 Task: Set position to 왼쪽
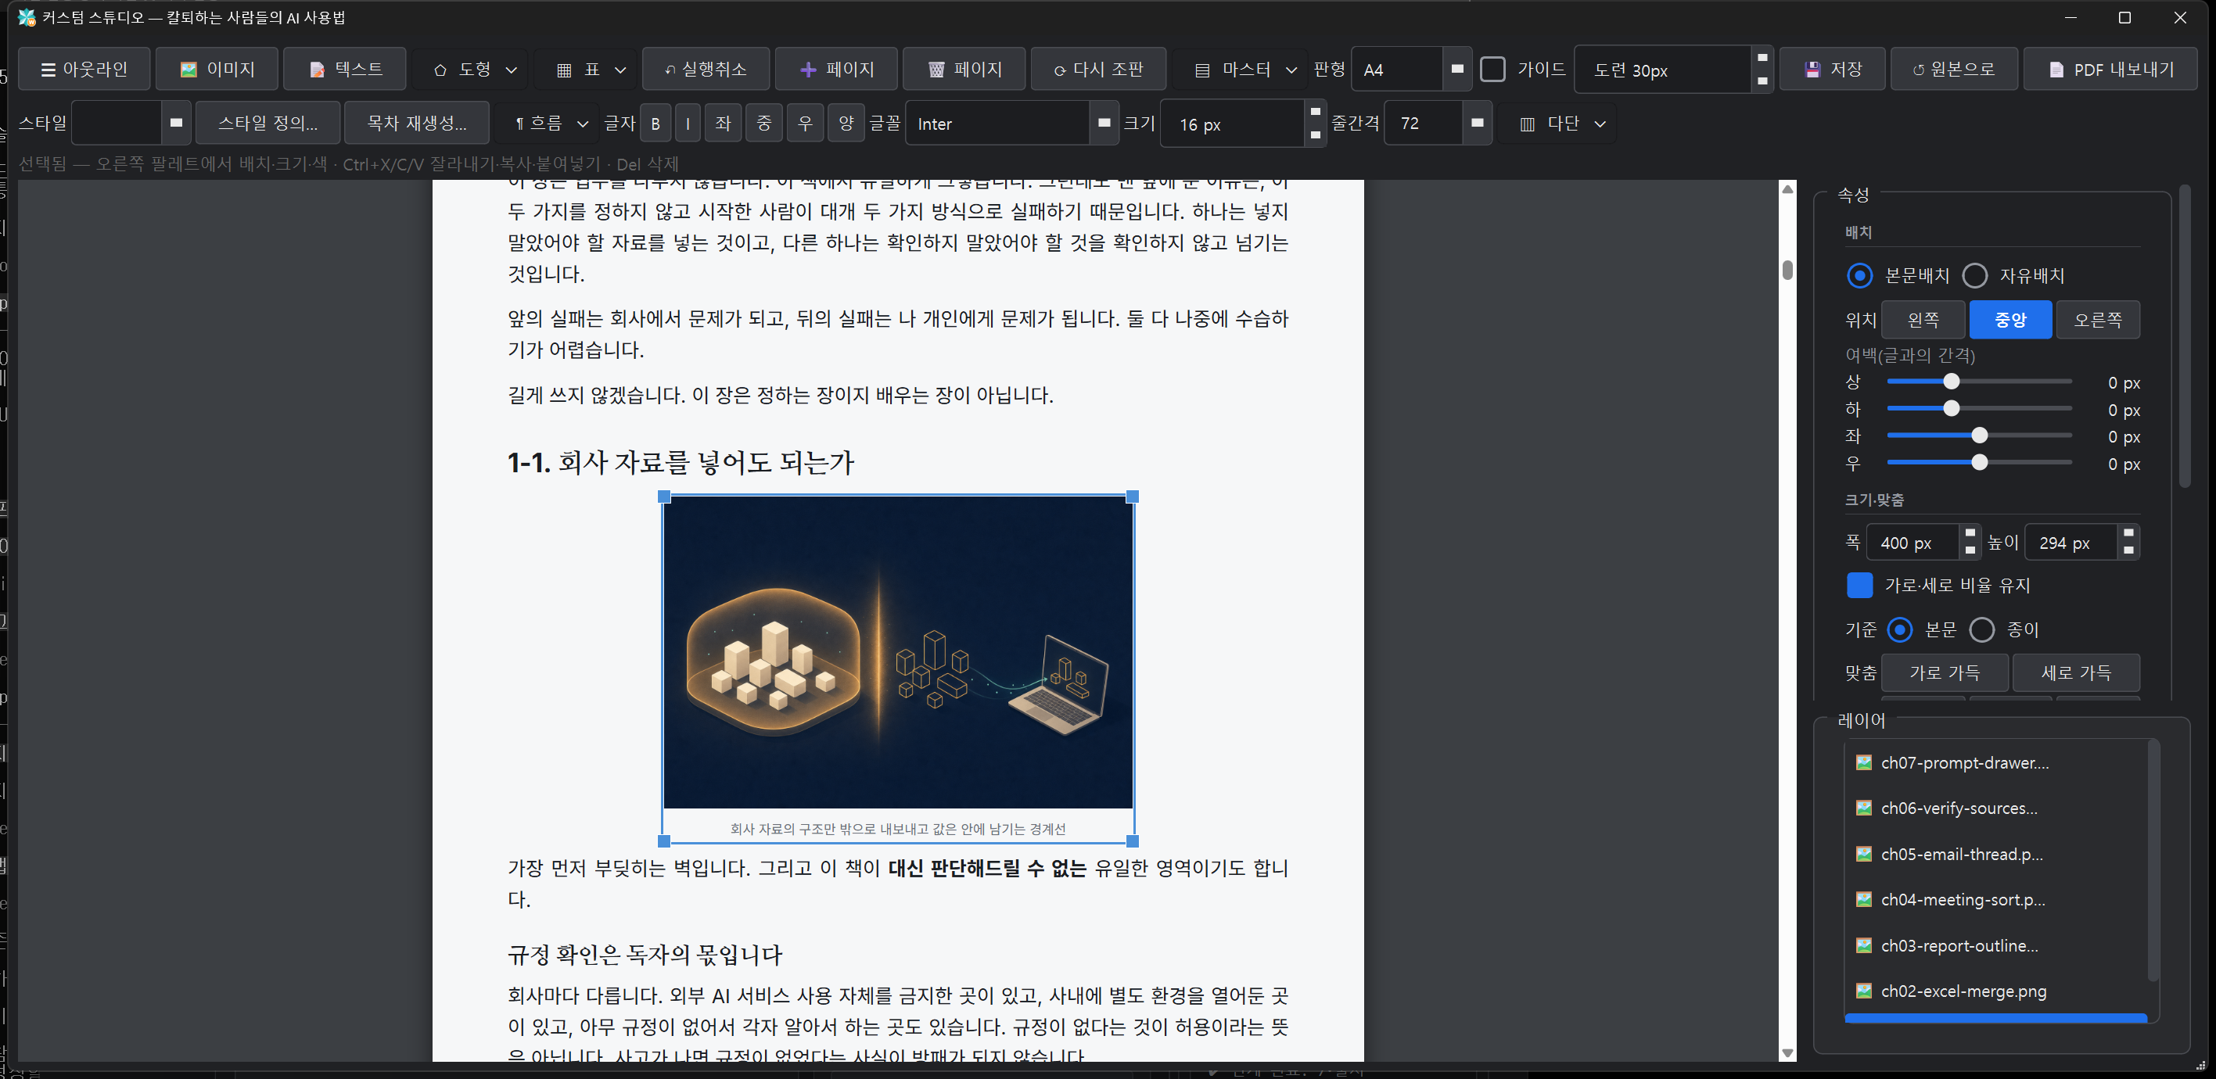point(1923,320)
